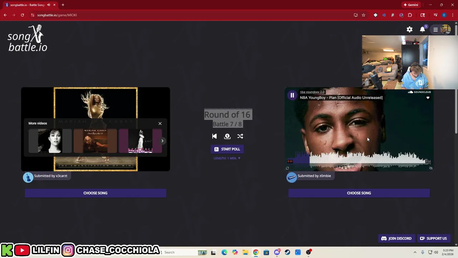Open Steam from the taskbar
Screen dimensions: 458x258
pyautogui.click(x=287, y=252)
